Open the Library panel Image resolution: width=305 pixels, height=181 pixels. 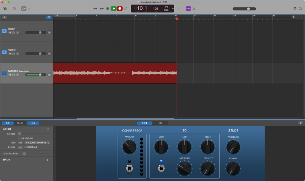pyautogui.click(x=5, y=8)
